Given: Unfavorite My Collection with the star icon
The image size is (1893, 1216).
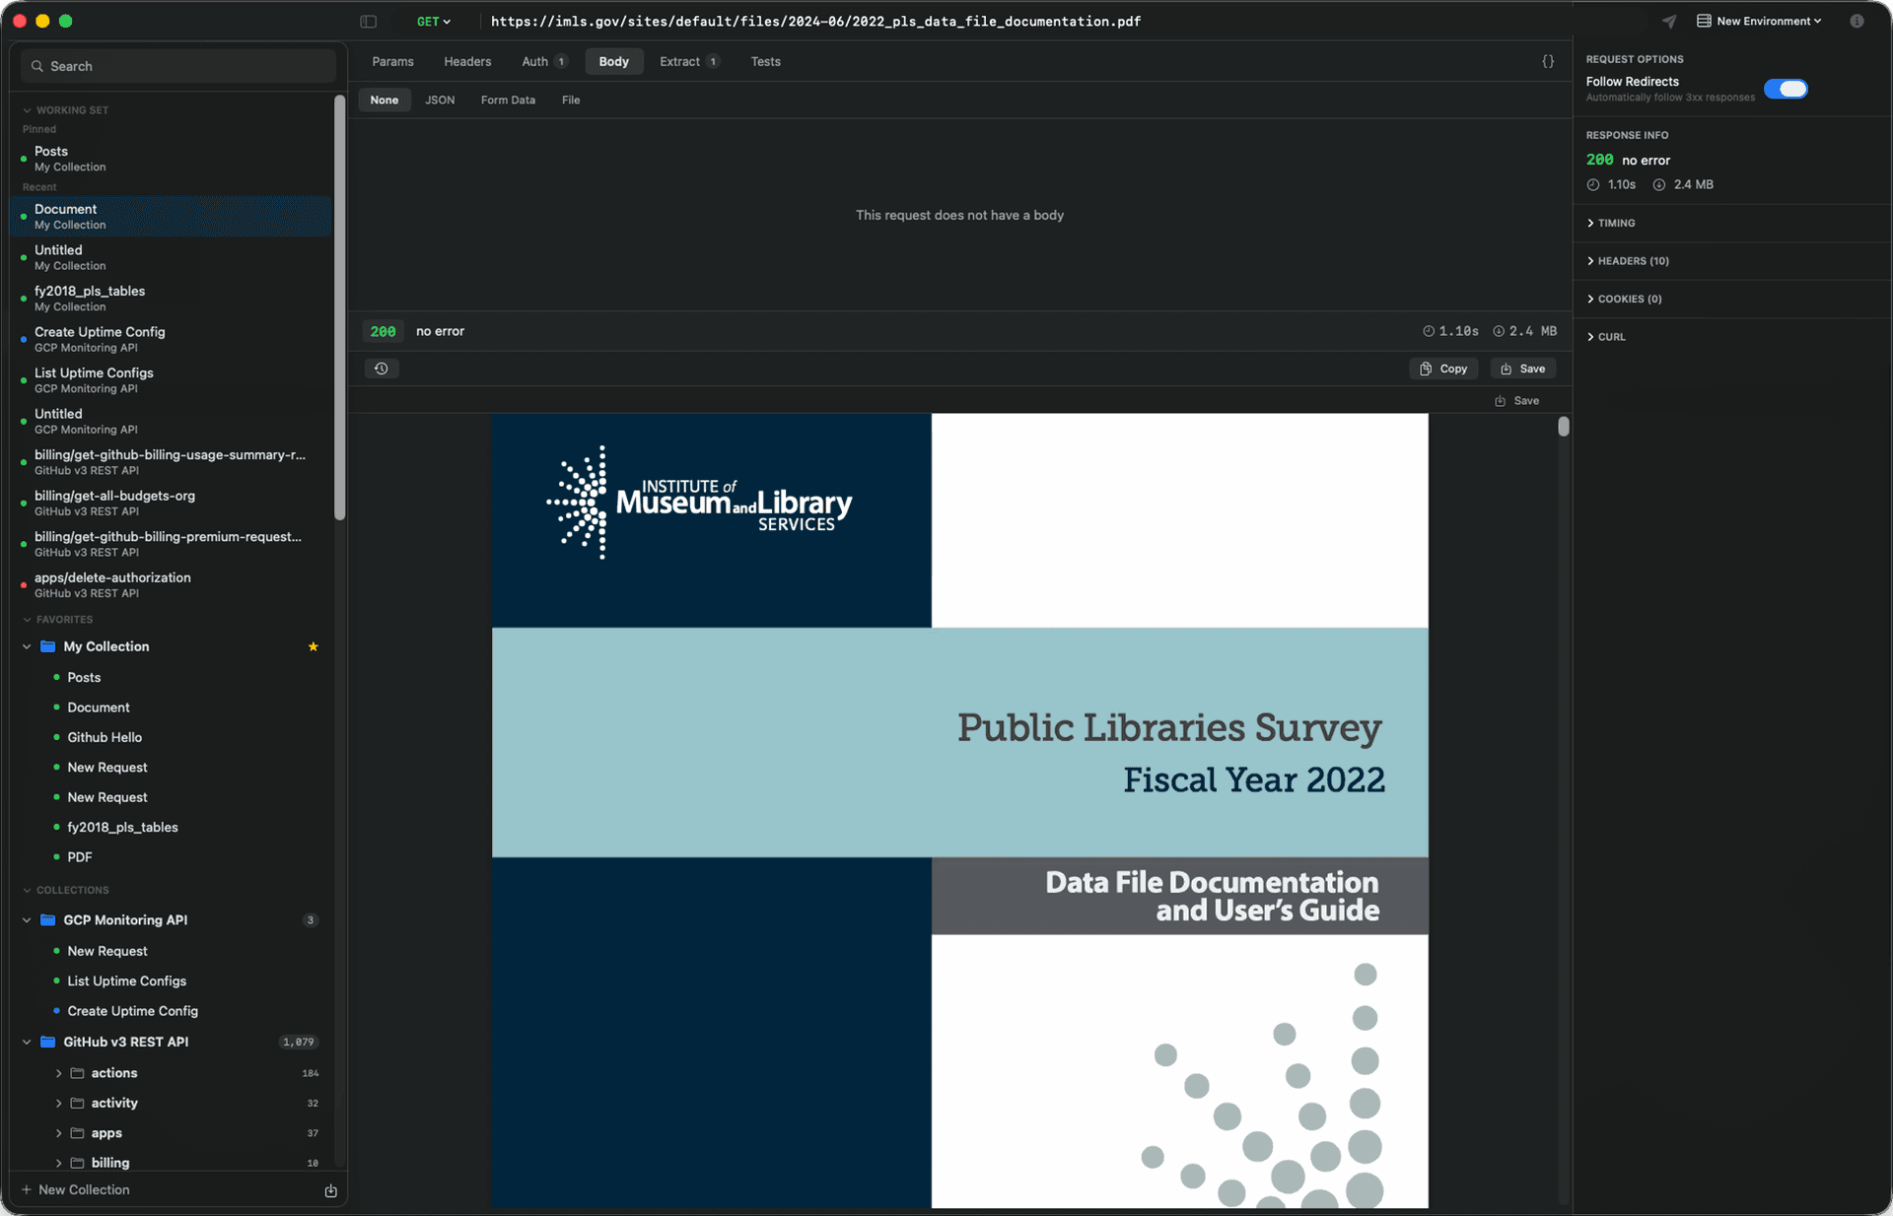Looking at the screenshot, I should pos(313,646).
